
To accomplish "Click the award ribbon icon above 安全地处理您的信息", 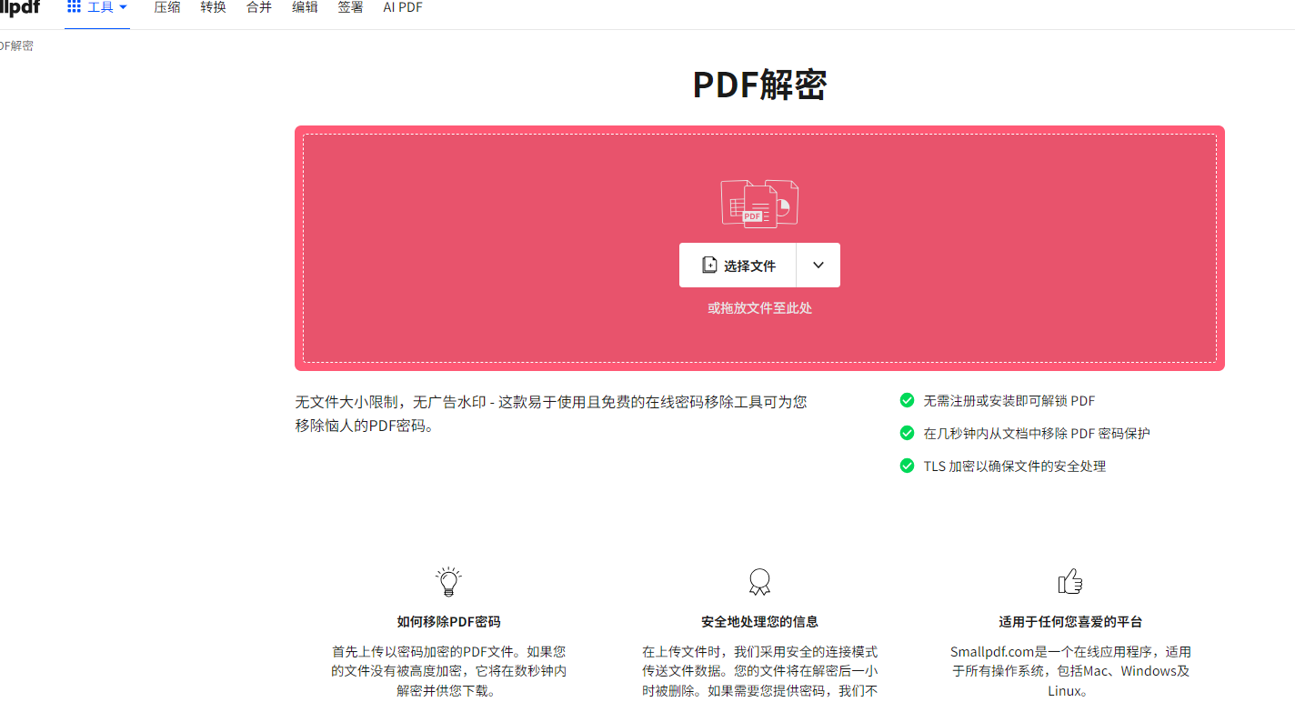I will 759,582.
